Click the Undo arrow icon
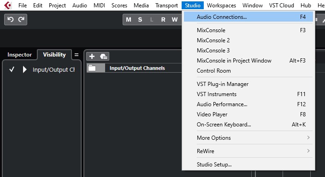Viewport: 325px width, 177px height. point(10,19)
